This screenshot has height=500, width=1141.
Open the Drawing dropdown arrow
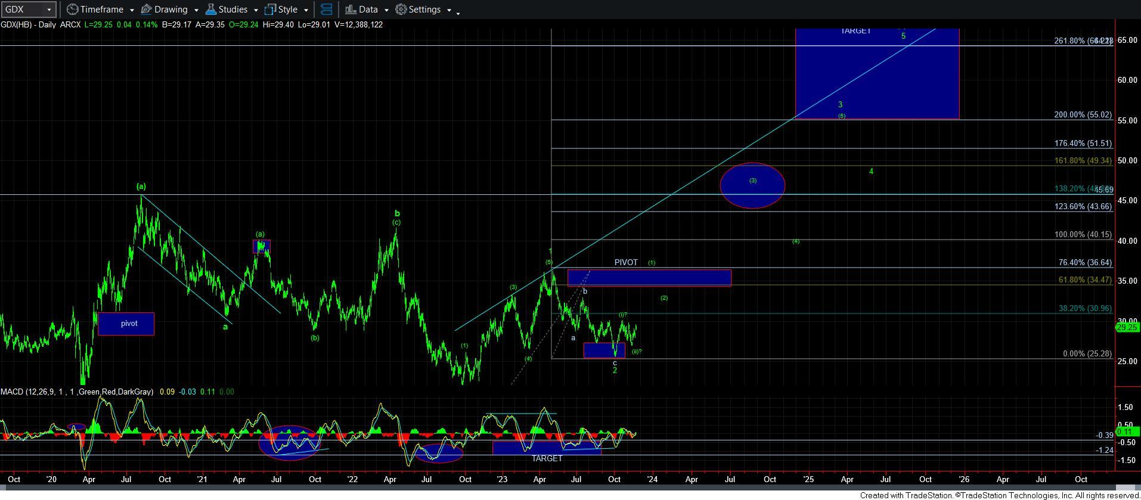196,10
